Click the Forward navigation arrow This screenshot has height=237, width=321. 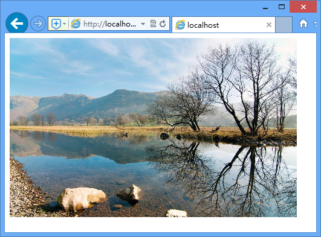(x=38, y=24)
